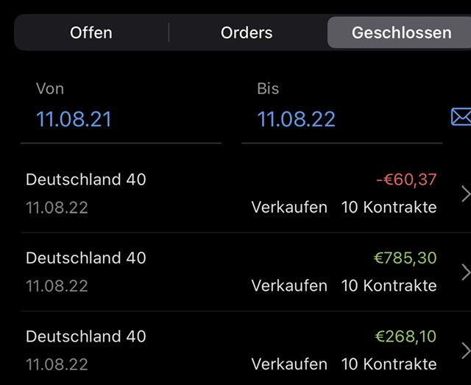Open the Deutschland 40 trade with loss
The width and height of the screenshot is (471, 385).
[86, 180]
